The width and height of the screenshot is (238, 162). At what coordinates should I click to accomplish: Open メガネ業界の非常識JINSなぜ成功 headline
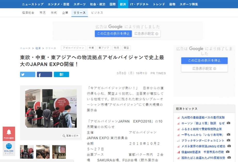point(203,146)
